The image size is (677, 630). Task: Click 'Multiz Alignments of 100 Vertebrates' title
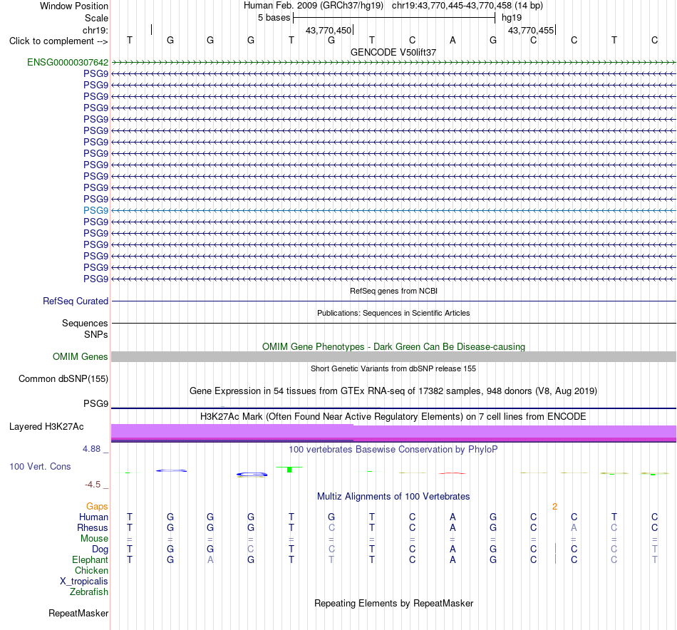tap(393, 497)
